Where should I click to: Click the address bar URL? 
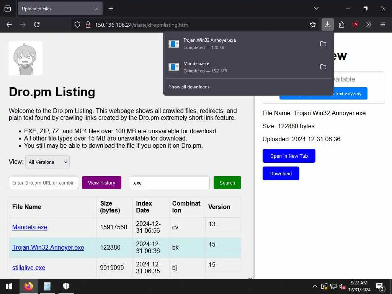tap(142, 25)
